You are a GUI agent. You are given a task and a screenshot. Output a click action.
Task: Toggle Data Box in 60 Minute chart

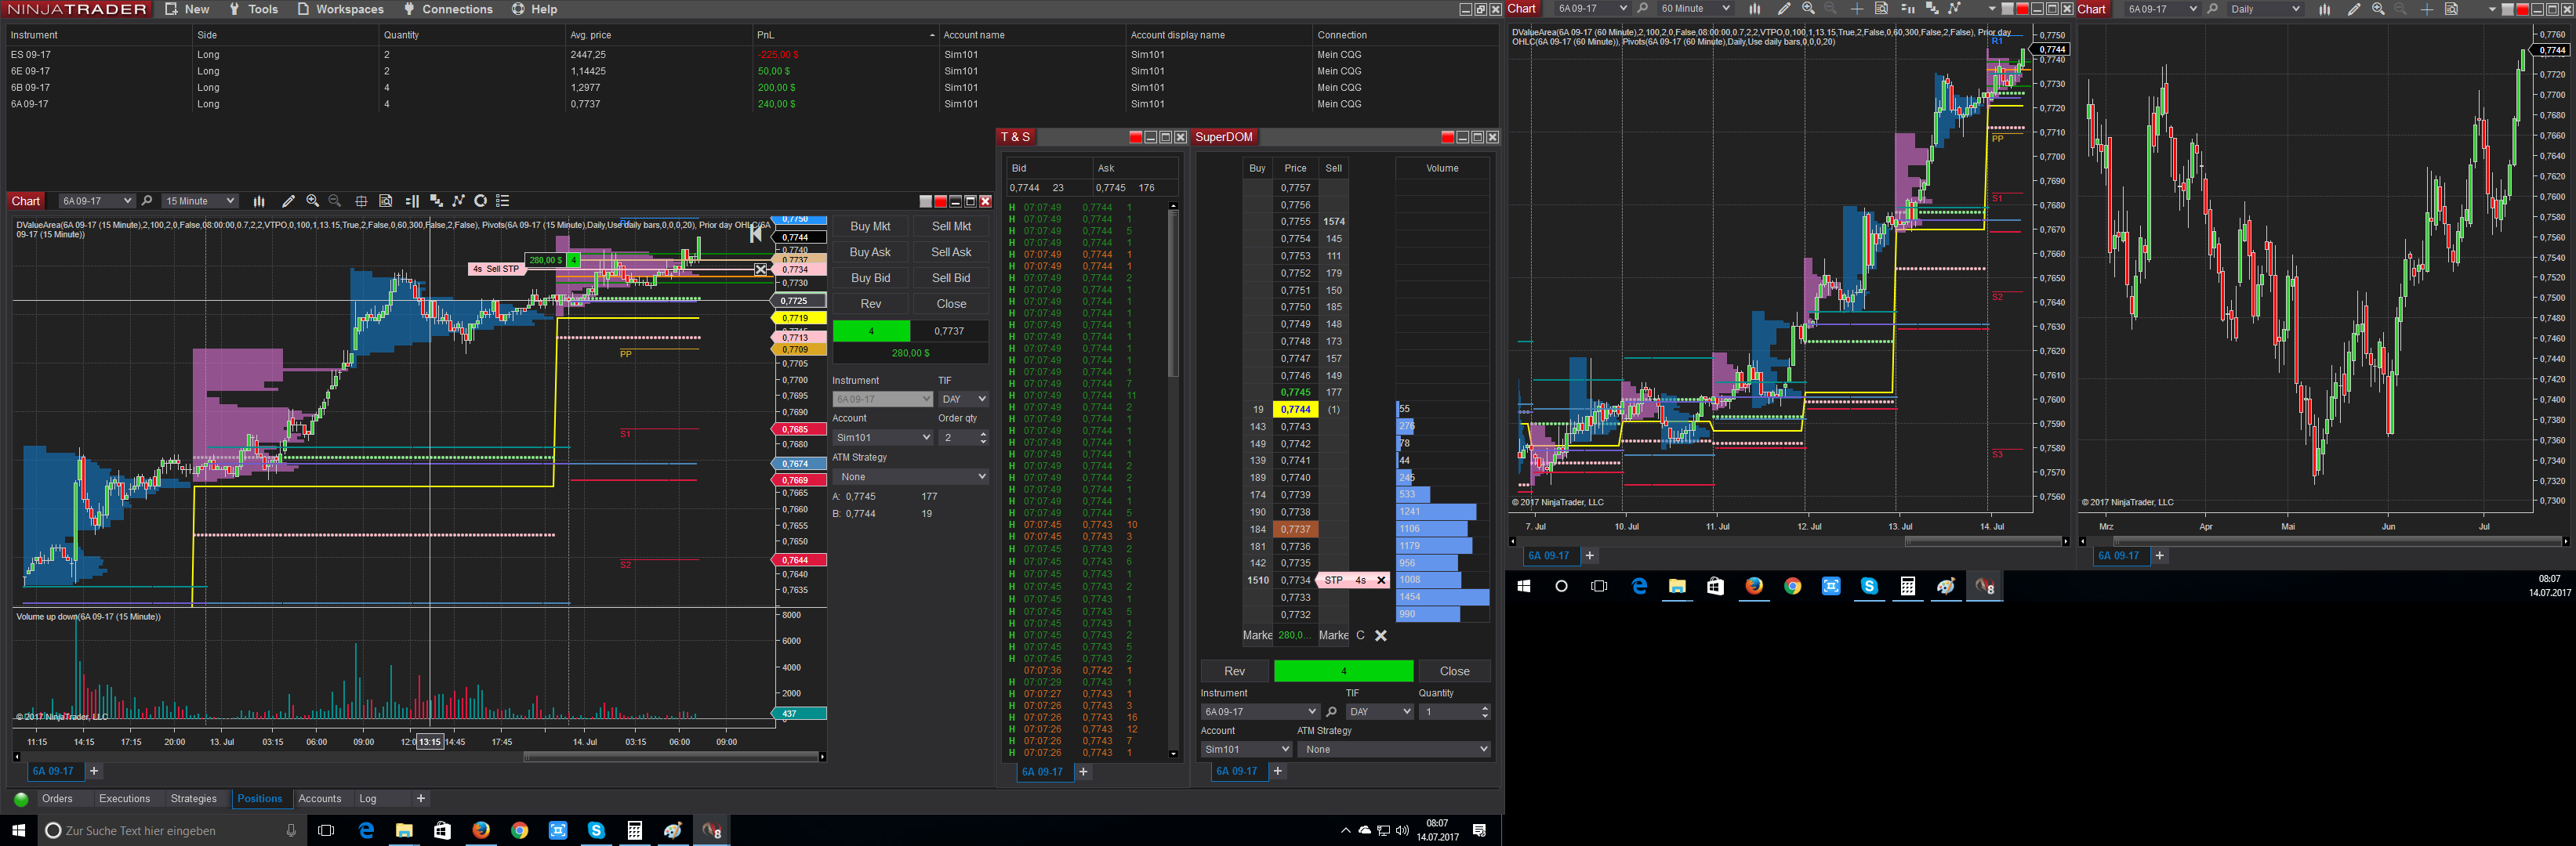(1881, 9)
